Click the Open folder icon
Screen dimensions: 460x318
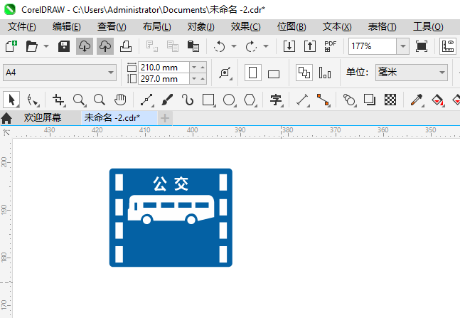(31, 46)
